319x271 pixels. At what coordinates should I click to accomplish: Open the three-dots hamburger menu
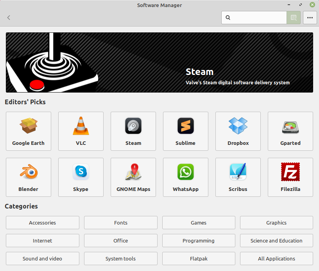tap(310, 18)
